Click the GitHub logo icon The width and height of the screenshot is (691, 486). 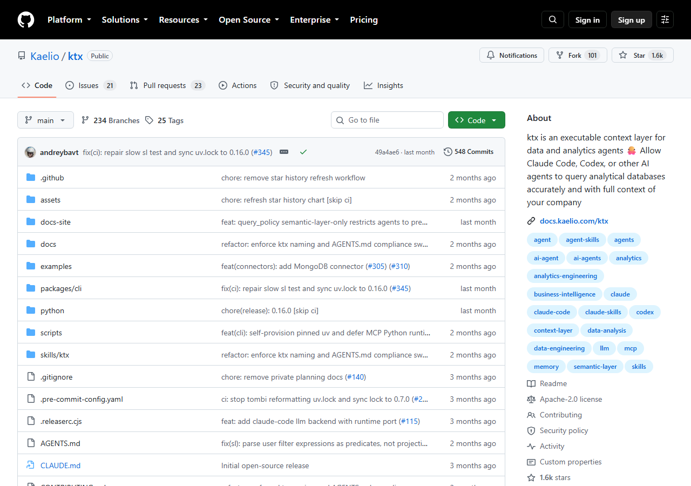pos(26,20)
